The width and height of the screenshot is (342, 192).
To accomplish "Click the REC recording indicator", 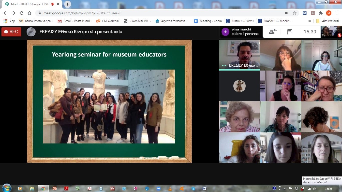I will pos(11,32).
